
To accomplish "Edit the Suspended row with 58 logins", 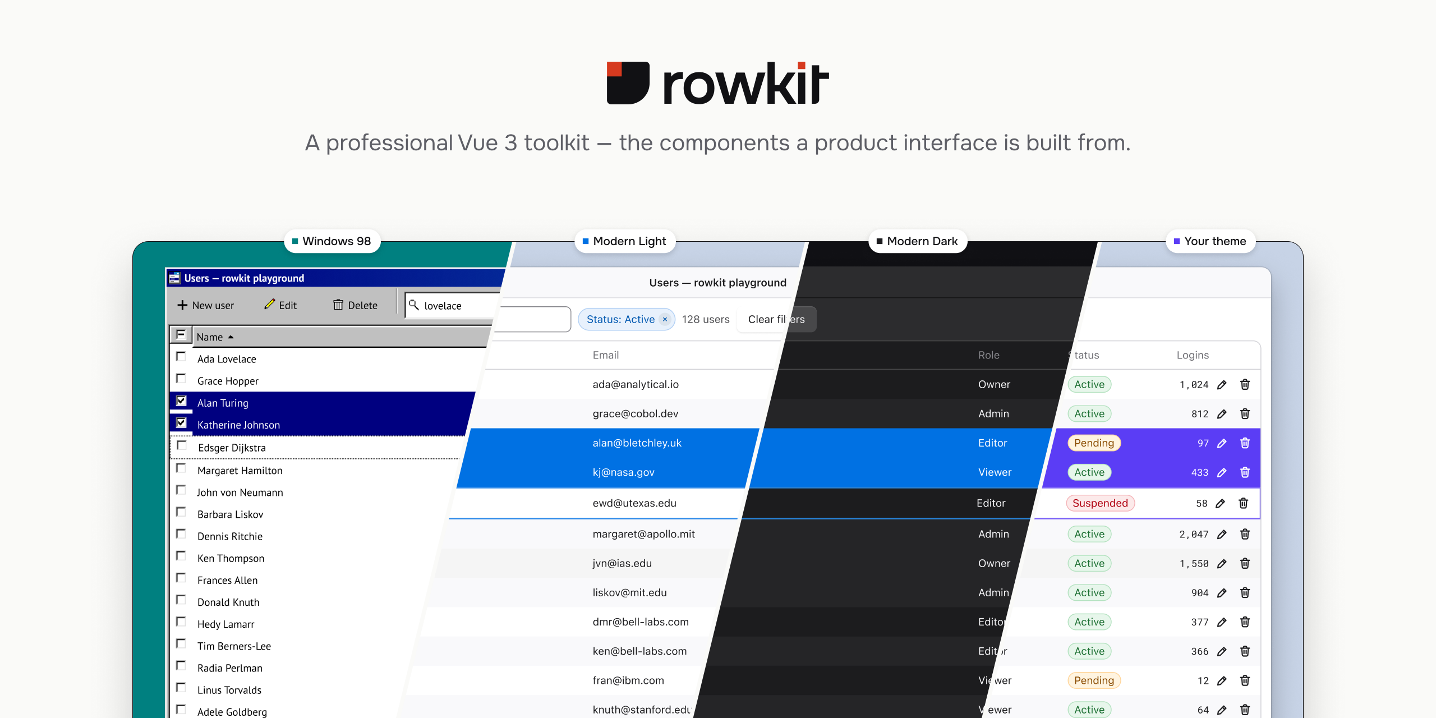I will 1220,504.
